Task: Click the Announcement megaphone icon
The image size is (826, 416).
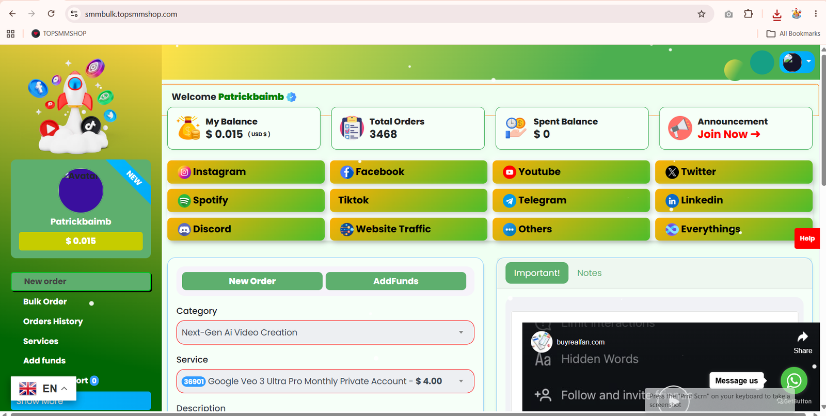Action: pyautogui.click(x=680, y=128)
